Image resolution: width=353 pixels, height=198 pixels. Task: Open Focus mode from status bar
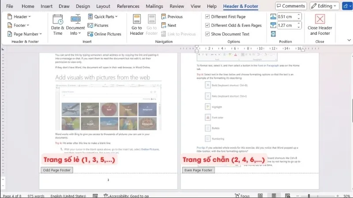[x=241, y=195]
